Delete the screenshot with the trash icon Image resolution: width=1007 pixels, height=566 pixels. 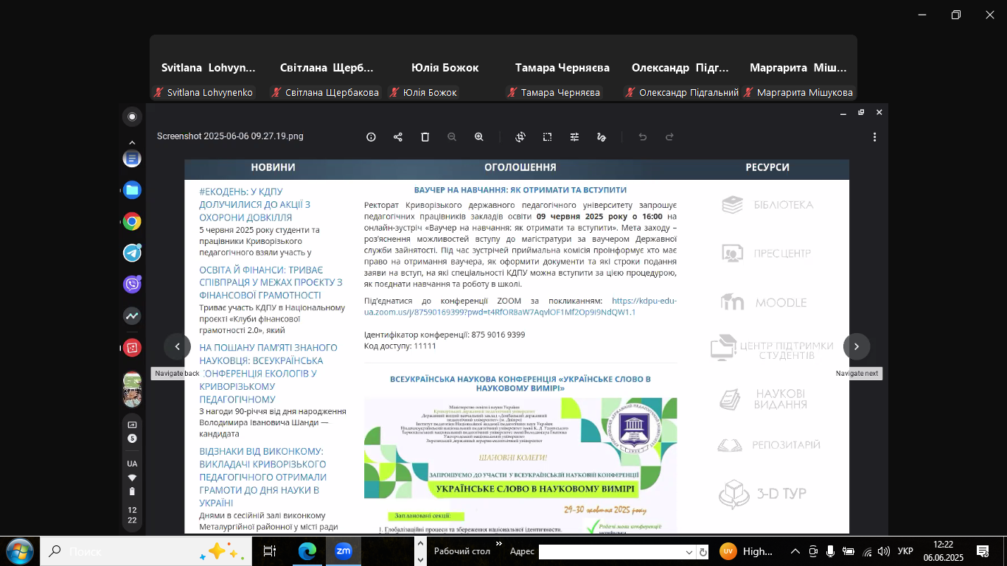pyautogui.click(x=425, y=137)
